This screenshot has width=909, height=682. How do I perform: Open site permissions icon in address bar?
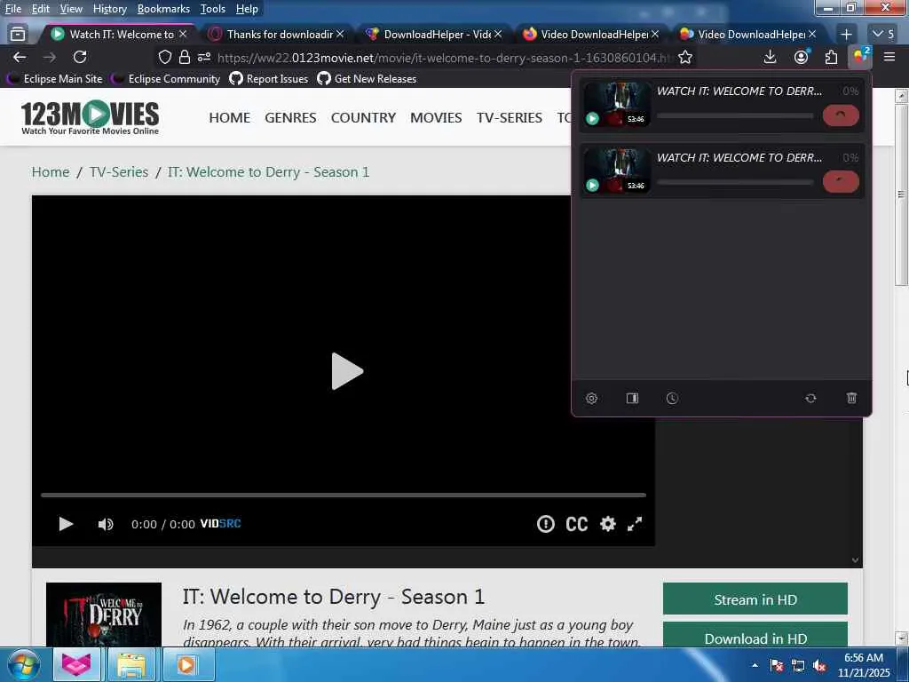[204, 58]
